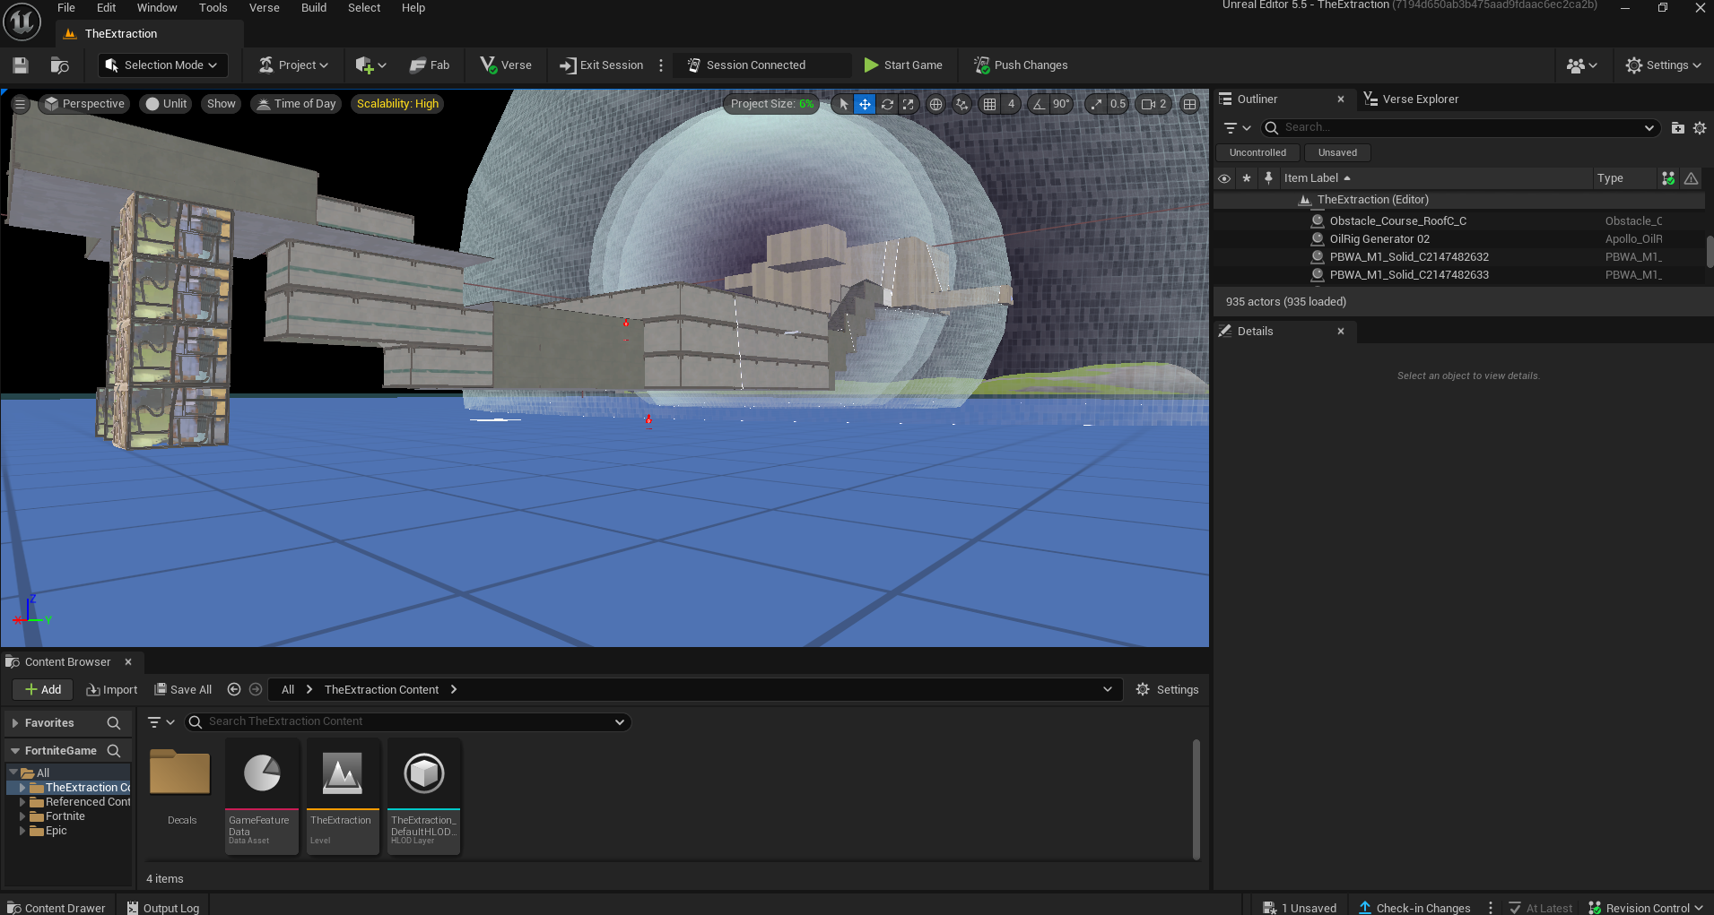Viewport: 1714px width, 915px height.
Task: Click the surface snapping icon
Action: pos(961,104)
